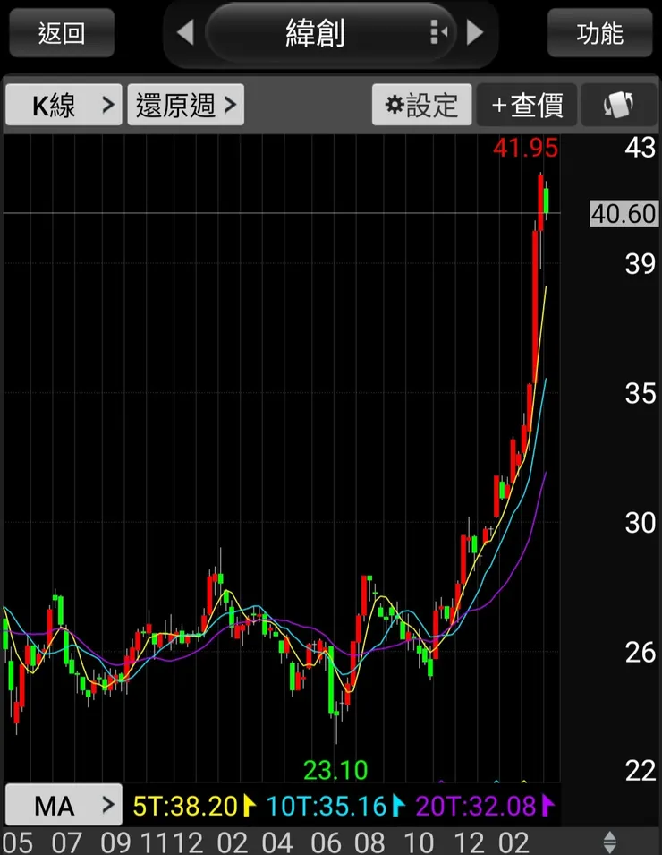Select the 5T:38.20 moving average value
The width and height of the screenshot is (662, 855).
[185, 806]
